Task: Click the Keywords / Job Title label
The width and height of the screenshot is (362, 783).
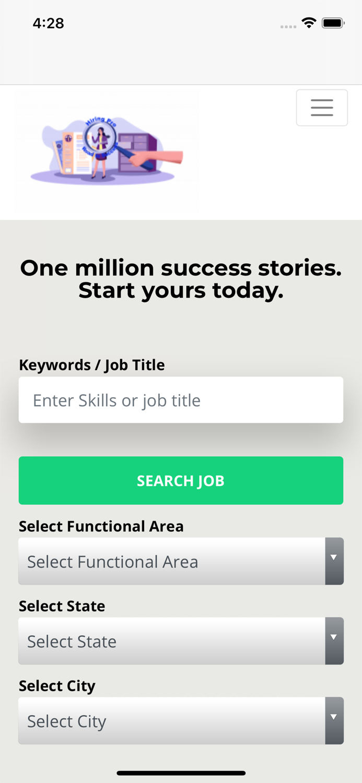Action: pos(92,364)
